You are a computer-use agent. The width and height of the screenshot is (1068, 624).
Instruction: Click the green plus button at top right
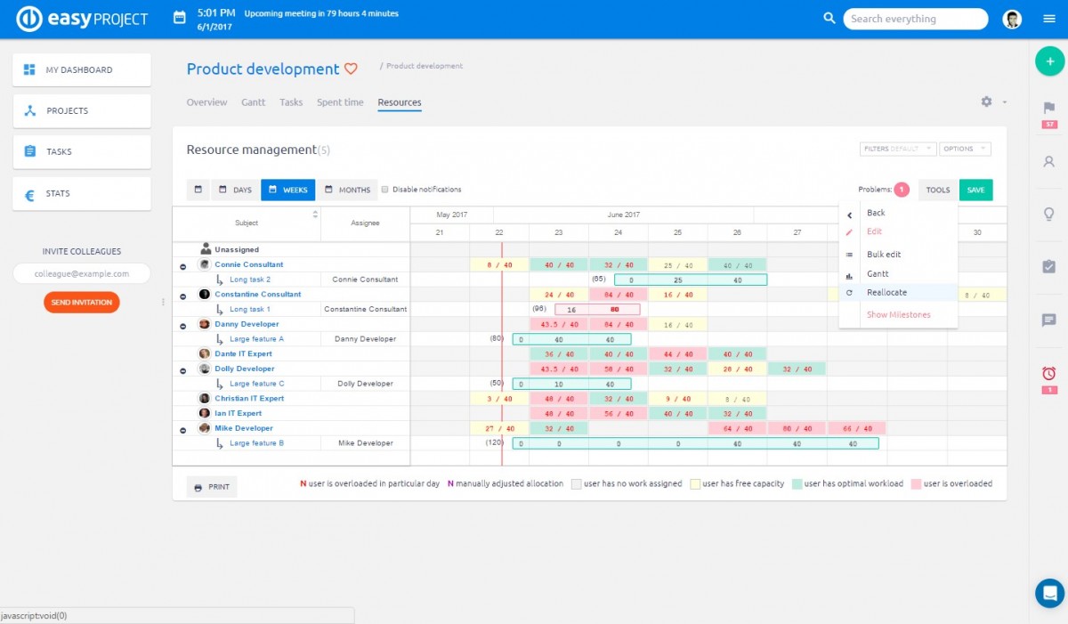tap(1050, 61)
